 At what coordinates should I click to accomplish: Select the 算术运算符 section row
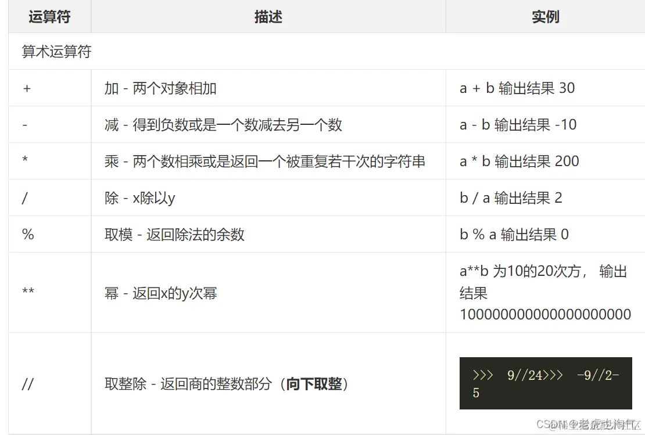tap(327, 51)
